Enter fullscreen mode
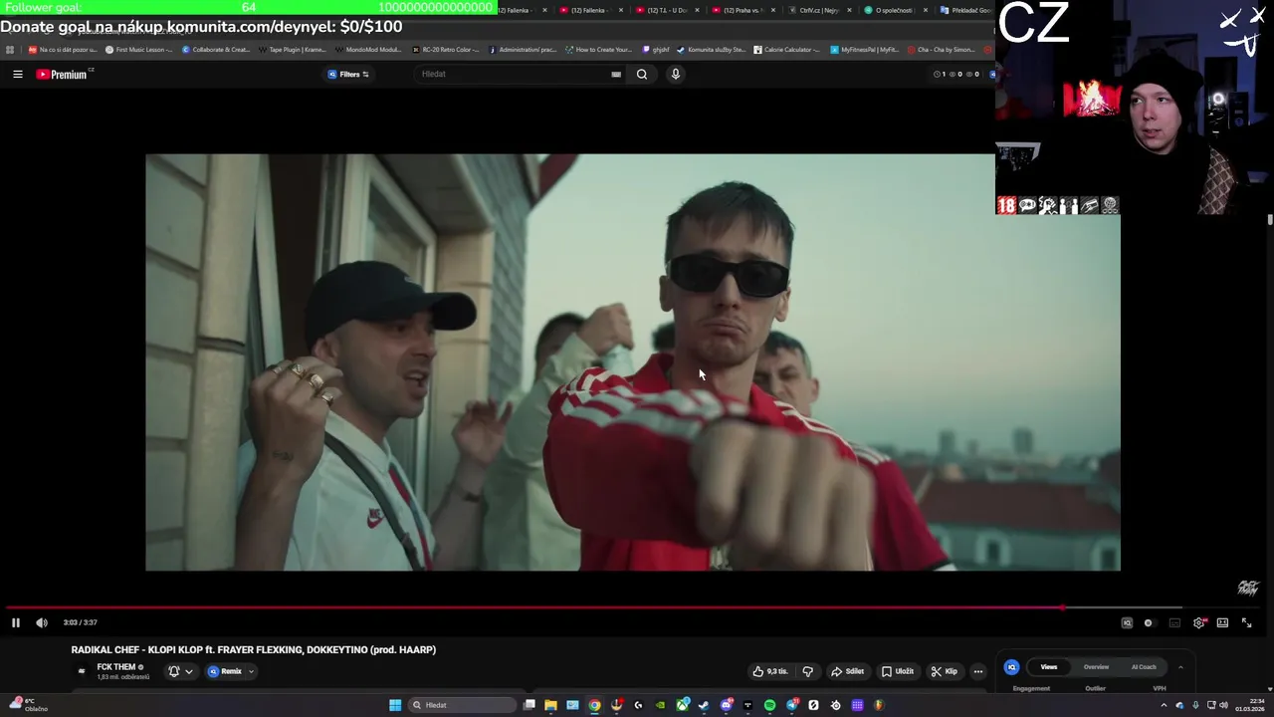This screenshot has height=717, width=1274. [x=1246, y=622]
